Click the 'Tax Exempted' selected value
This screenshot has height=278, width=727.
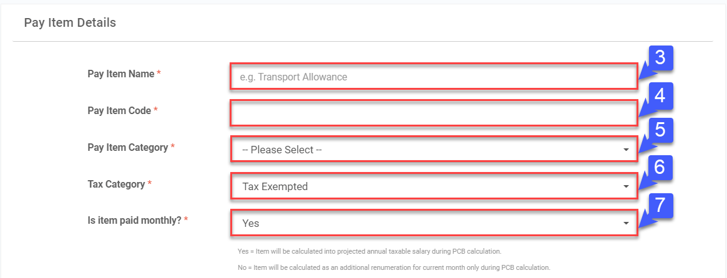click(275, 186)
